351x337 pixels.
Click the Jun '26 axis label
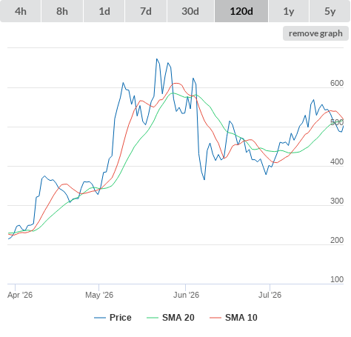point(186,295)
